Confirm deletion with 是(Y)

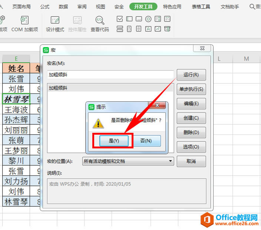tap(114, 141)
